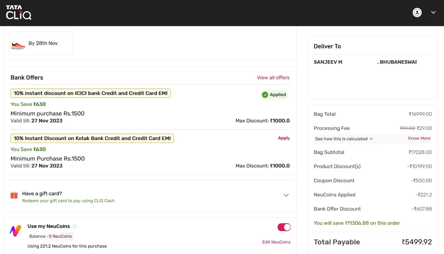444x254 pixels.
Task: Click the info icon beside Use my NeuCoins
Action: coord(75,226)
